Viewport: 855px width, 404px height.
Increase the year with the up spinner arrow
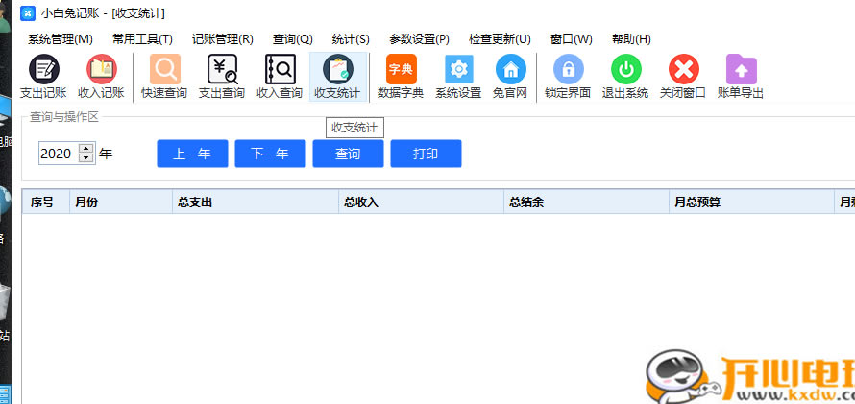point(86,149)
